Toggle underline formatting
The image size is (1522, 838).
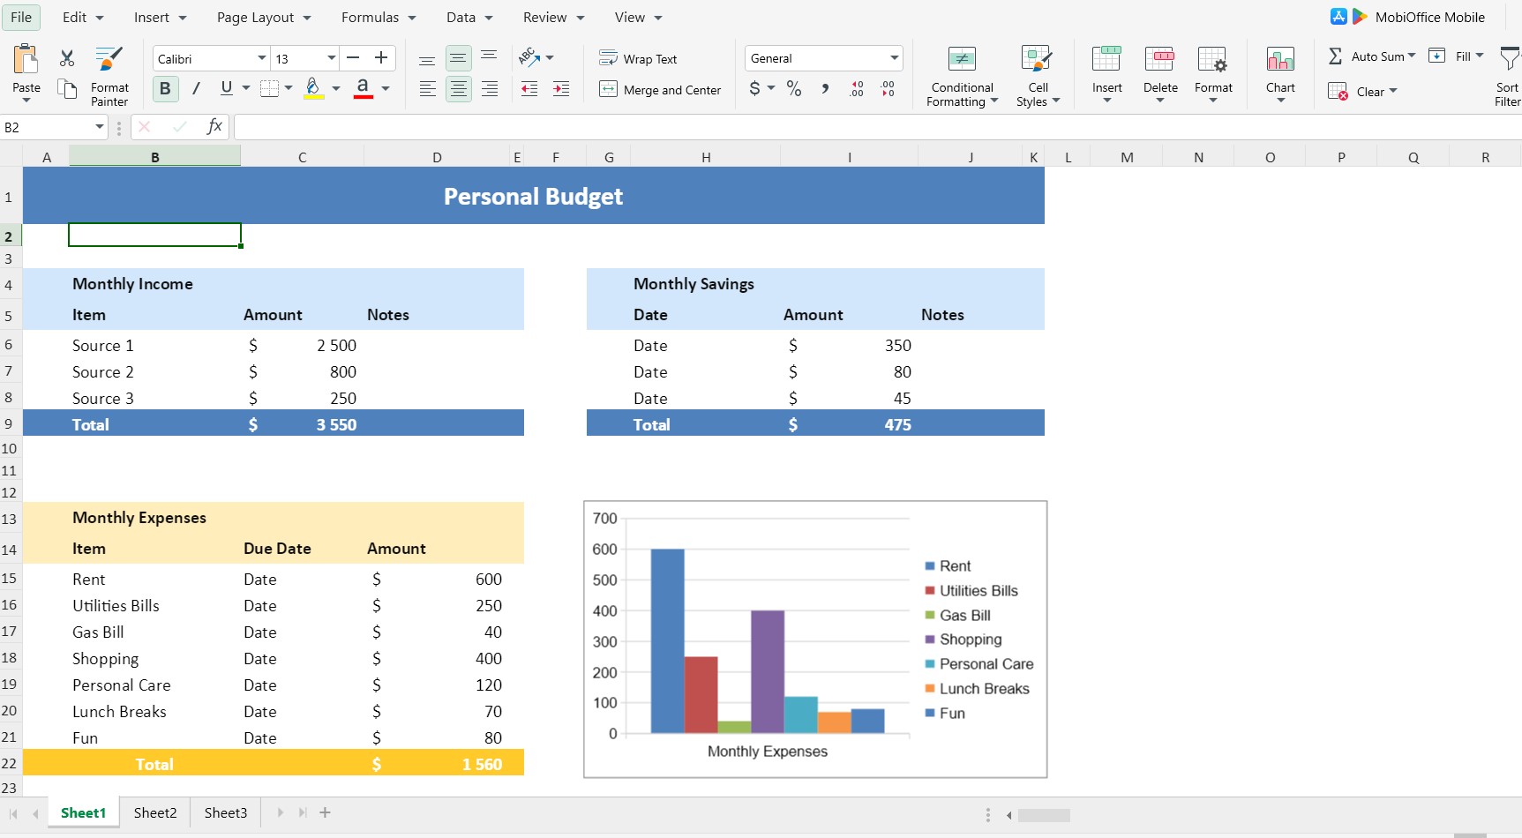(x=226, y=88)
